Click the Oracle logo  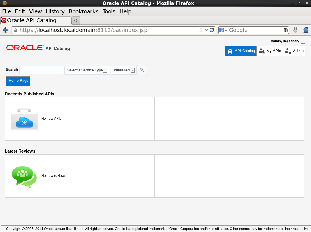[25, 48]
